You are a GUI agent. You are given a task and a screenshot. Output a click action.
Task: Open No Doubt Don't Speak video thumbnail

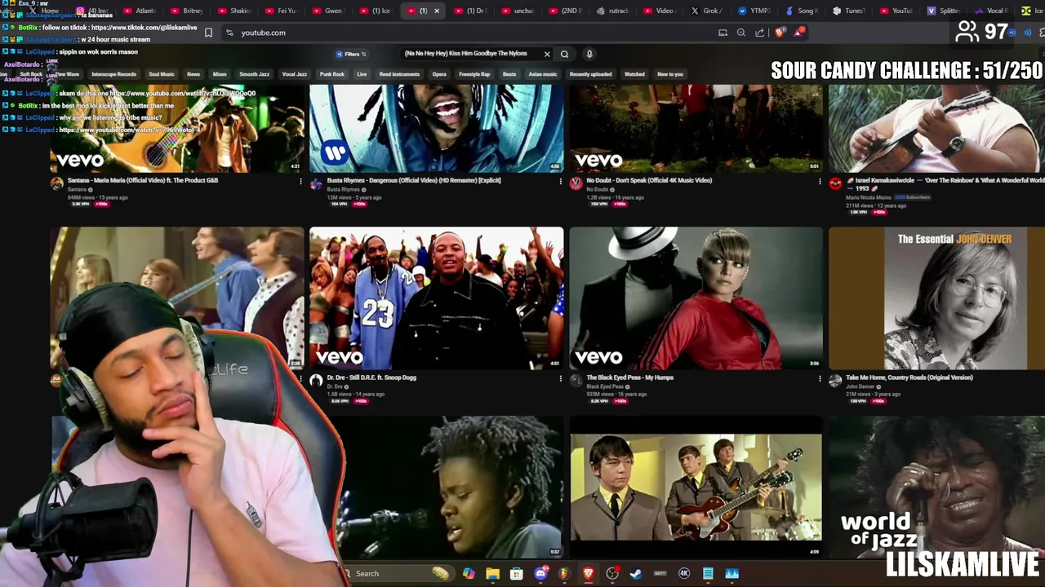[x=696, y=127]
